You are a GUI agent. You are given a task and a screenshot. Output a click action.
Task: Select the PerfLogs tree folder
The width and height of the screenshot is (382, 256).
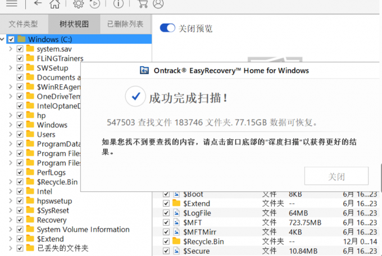point(51,172)
